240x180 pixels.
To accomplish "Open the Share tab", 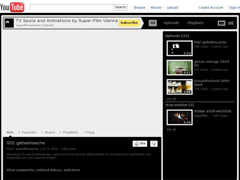I will tap(48, 132).
